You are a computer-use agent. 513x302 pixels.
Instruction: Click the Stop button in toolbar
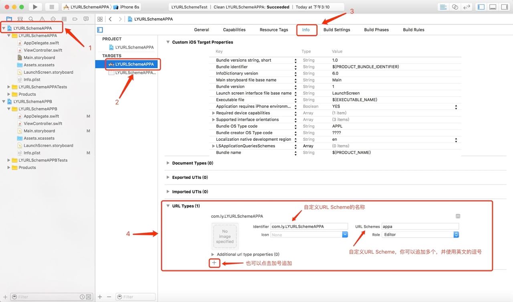(x=51, y=7)
